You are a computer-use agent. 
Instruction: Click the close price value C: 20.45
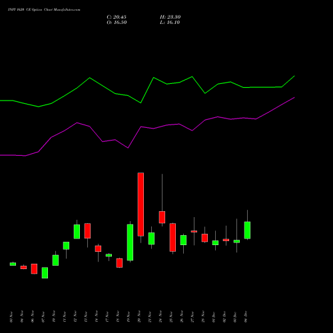(117, 17)
